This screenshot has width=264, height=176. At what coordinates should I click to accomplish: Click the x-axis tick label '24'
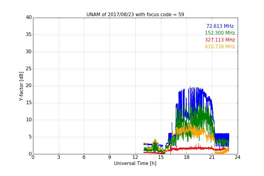coord(237,157)
